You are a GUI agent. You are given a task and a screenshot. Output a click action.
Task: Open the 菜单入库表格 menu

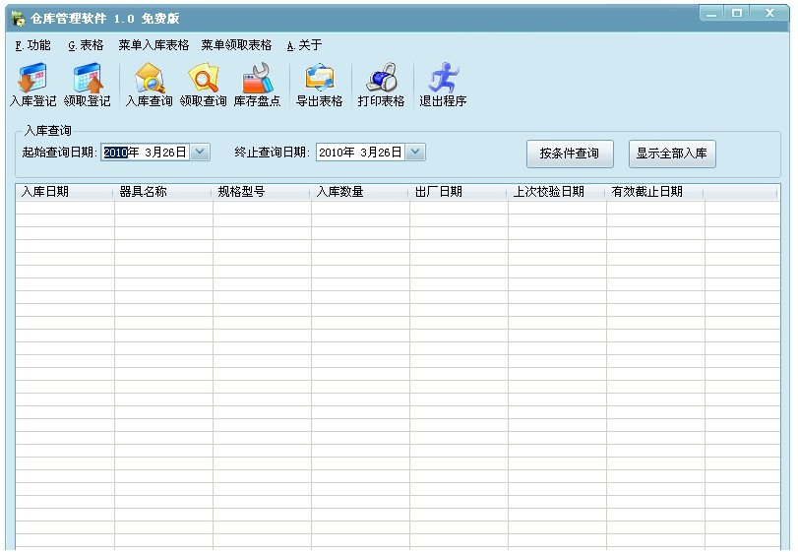click(x=153, y=45)
